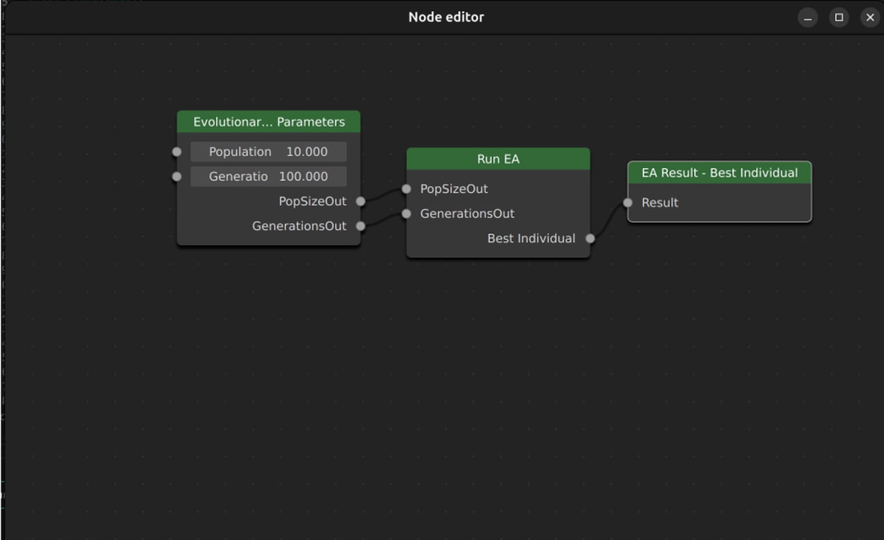Click the PopSizeOut output socket on Parameters node
Image resolution: width=884 pixels, height=540 pixels.
point(360,201)
